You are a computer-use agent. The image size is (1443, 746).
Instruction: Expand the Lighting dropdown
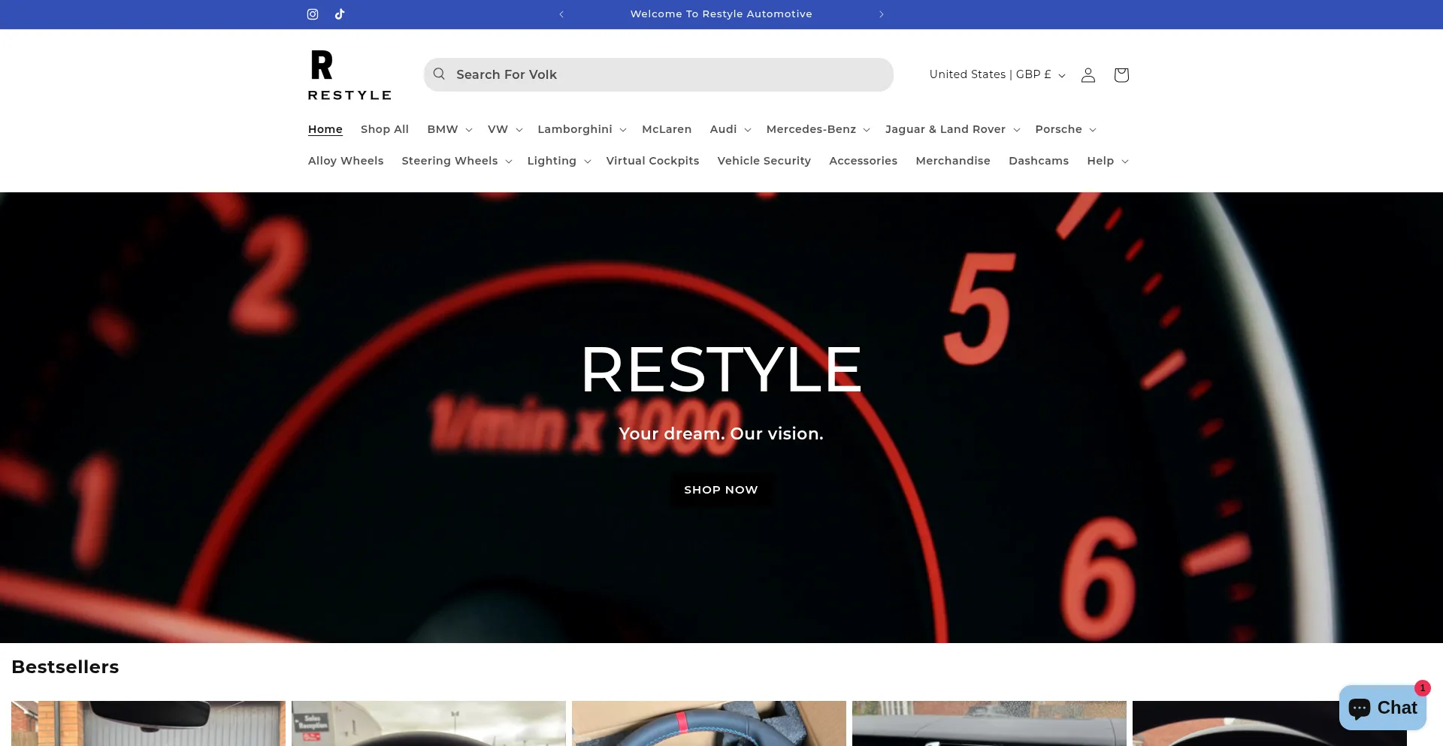(x=558, y=161)
